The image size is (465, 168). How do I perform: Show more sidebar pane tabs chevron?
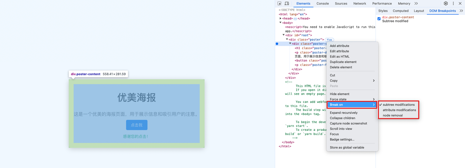(461, 11)
